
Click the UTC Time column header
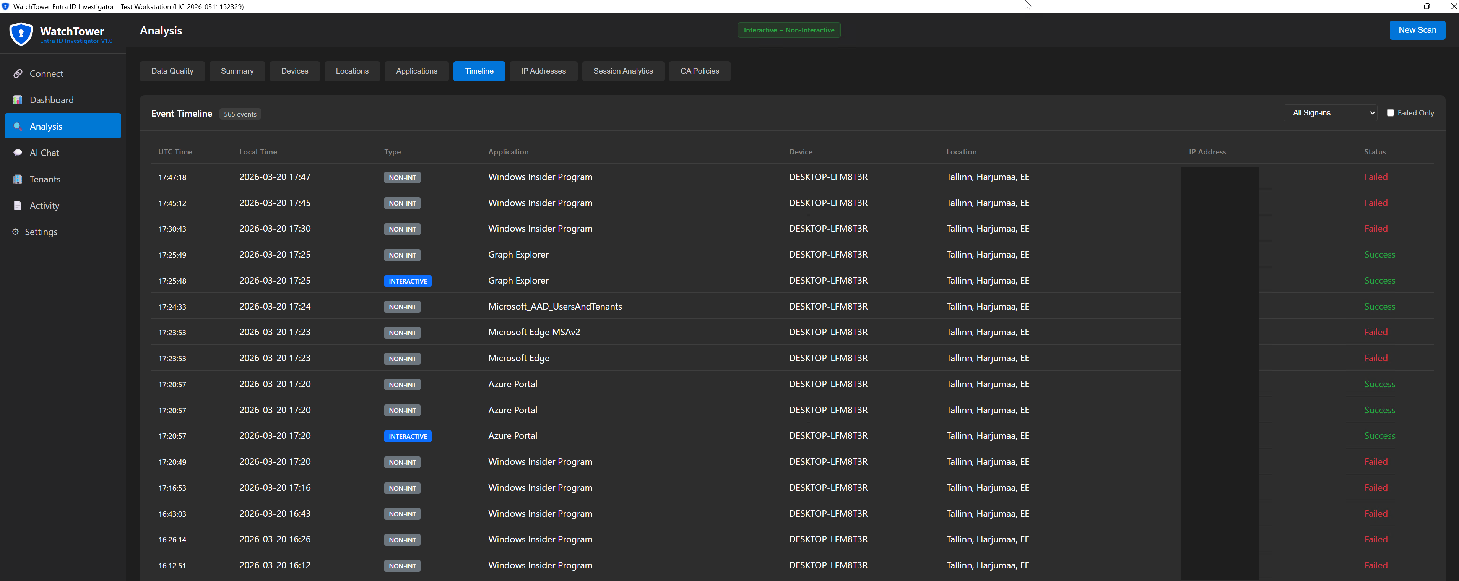tap(175, 152)
